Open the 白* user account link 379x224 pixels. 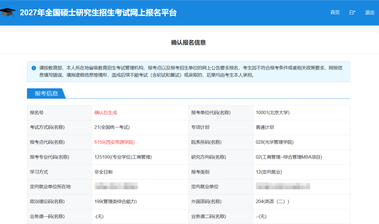[352, 13]
